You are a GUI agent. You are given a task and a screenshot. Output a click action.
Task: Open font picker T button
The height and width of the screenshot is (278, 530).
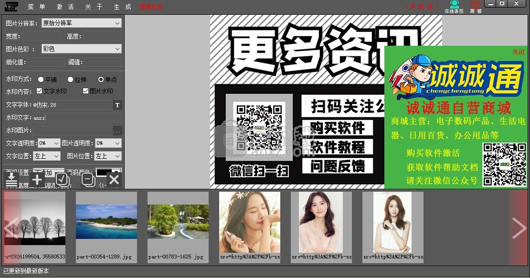pos(117,105)
